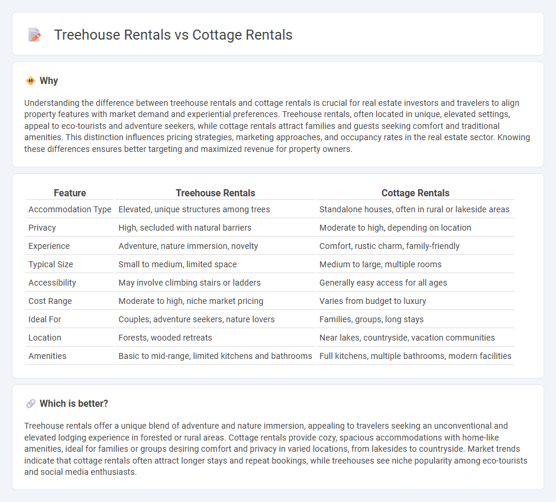The width and height of the screenshot is (556, 502).
Task: Click cell Adventure, nature immersion, novelty
Action: 188,246
